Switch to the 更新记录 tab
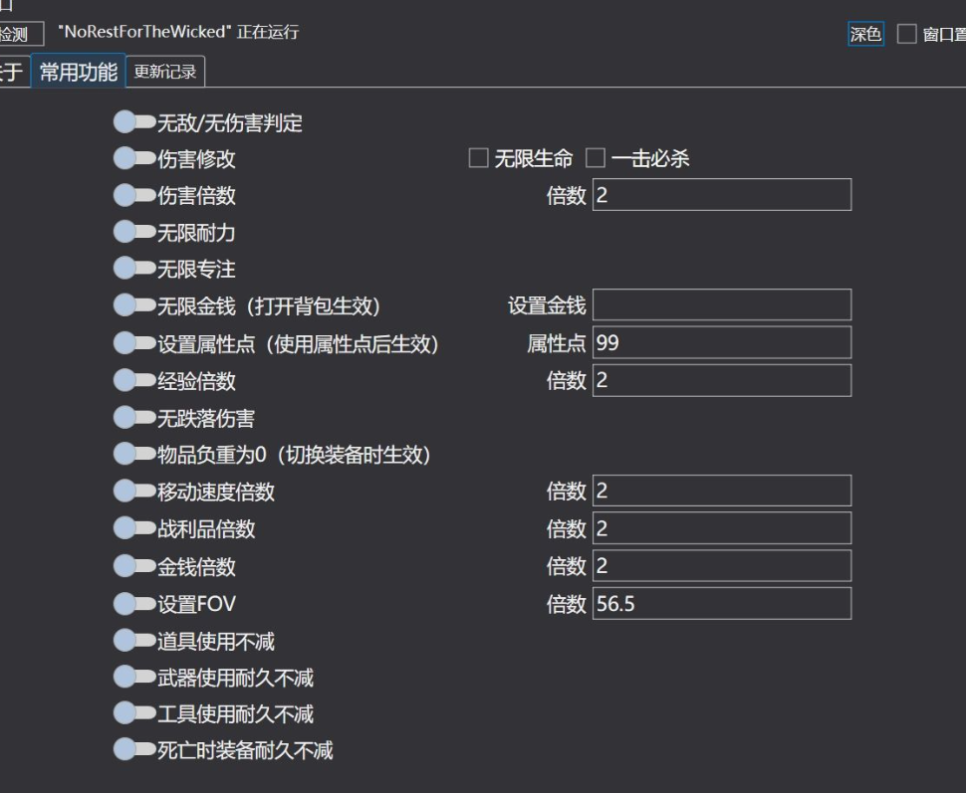 pyautogui.click(x=165, y=72)
